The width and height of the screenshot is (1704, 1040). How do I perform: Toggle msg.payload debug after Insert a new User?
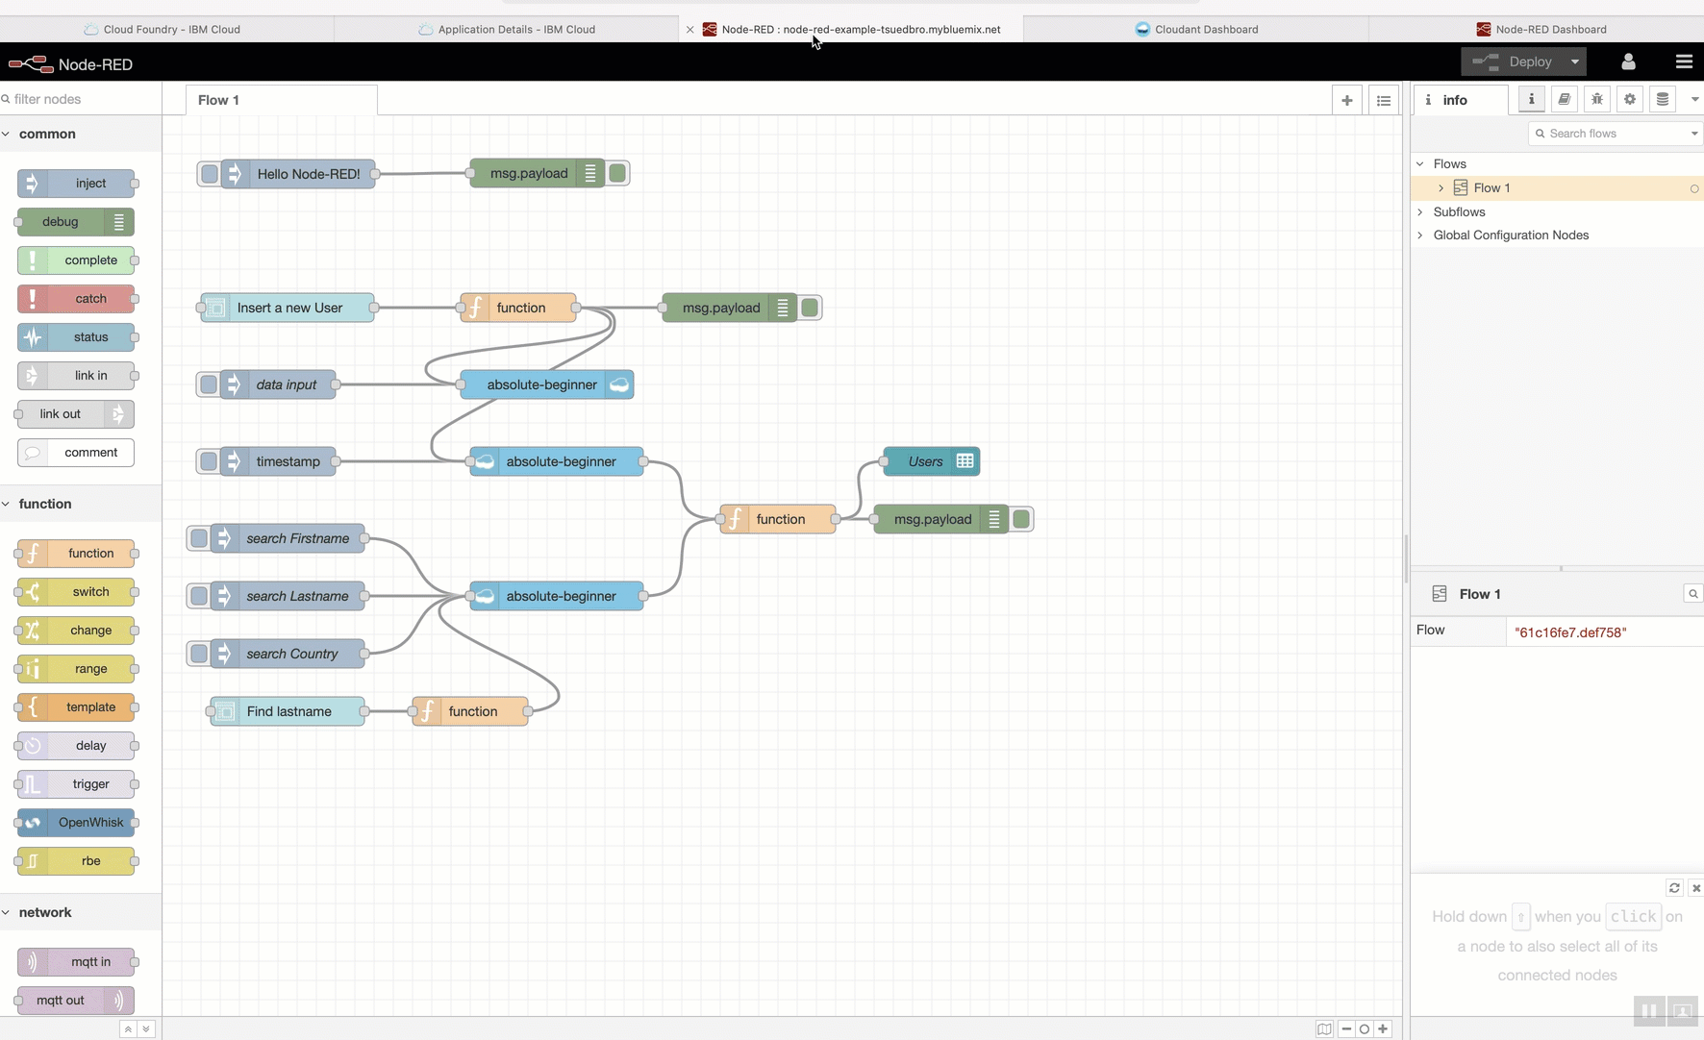(x=811, y=308)
